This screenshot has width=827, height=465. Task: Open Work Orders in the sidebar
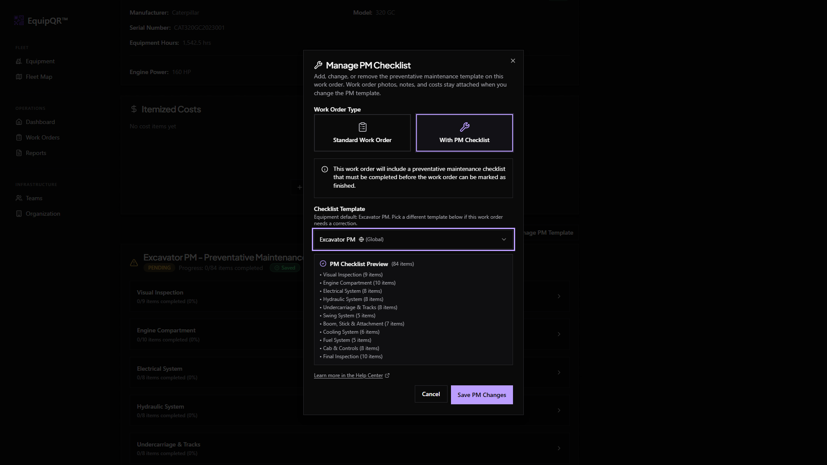[43, 137]
